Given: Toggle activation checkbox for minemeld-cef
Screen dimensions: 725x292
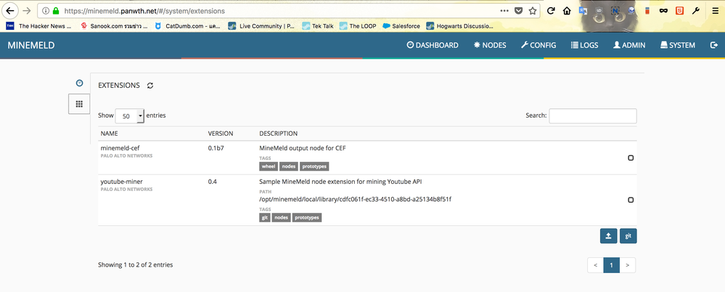Looking at the screenshot, I should 631,158.
